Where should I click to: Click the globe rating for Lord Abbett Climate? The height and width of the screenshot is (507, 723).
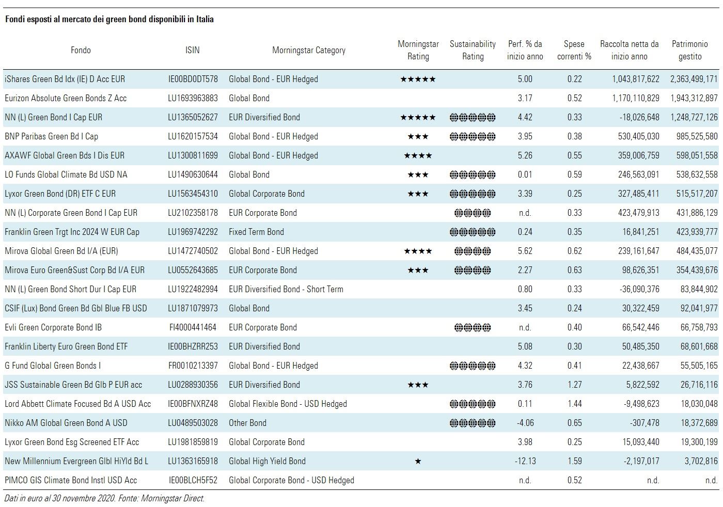[473, 404]
